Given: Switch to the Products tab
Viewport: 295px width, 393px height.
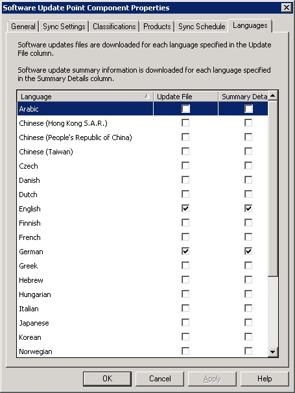Looking at the screenshot, I should 157,27.
